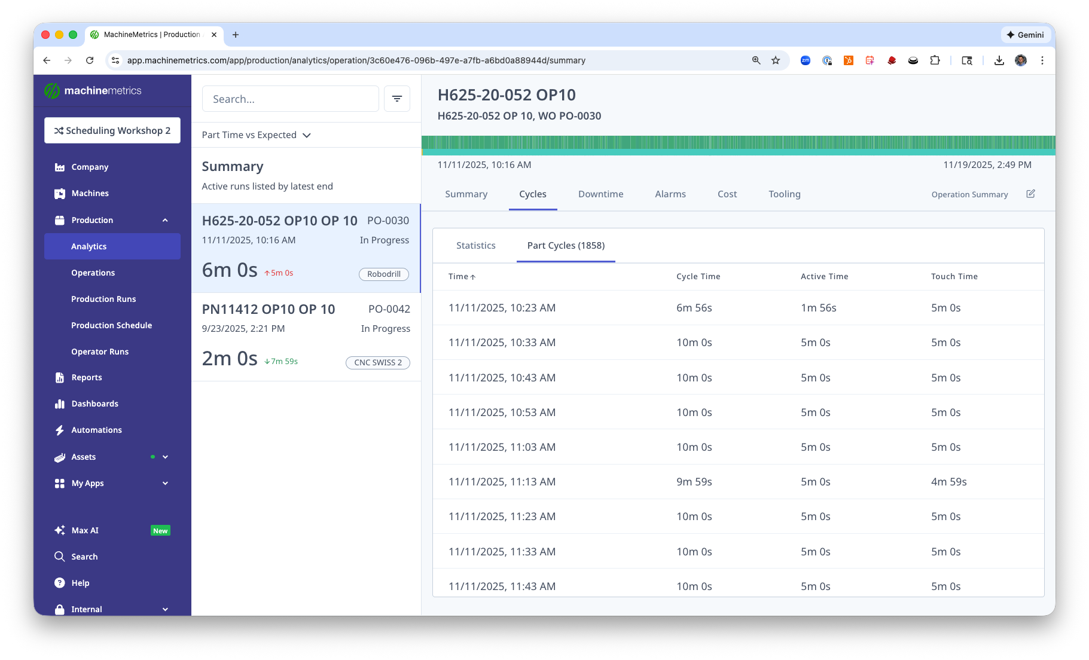Click the green cycle timeline bar
The width and height of the screenshot is (1089, 660).
tap(738, 145)
